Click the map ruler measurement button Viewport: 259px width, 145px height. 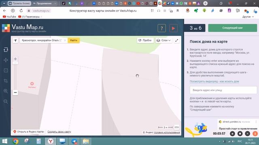[176, 127]
